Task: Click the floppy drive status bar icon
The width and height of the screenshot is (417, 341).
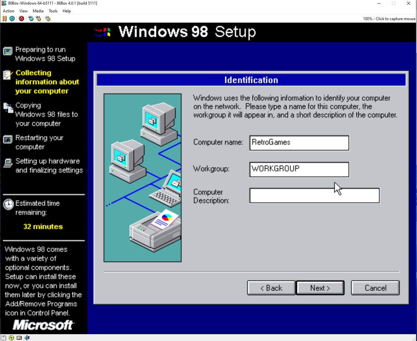Action: pos(4,338)
